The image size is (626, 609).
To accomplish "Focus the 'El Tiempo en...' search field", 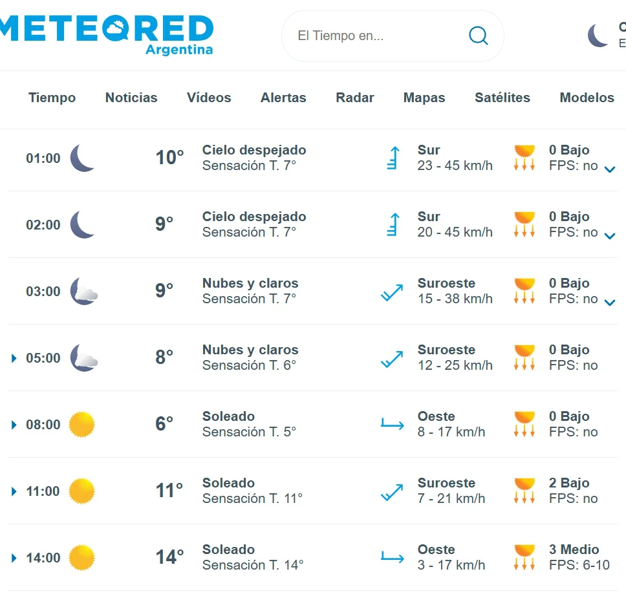I will (x=393, y=36).
